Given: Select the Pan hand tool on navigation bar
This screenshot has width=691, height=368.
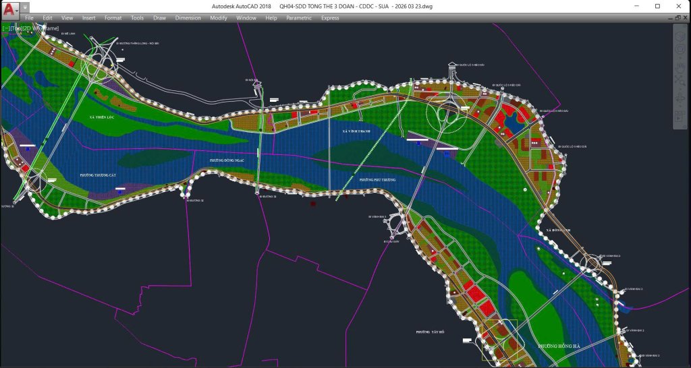Looking at the screenshot, I should click(681, 68).
